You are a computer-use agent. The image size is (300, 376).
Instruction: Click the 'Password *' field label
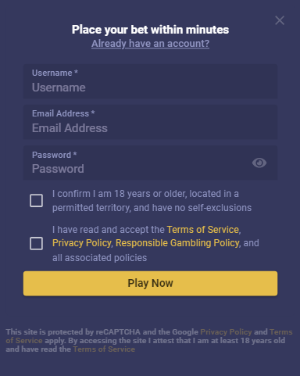pos(55,155)
